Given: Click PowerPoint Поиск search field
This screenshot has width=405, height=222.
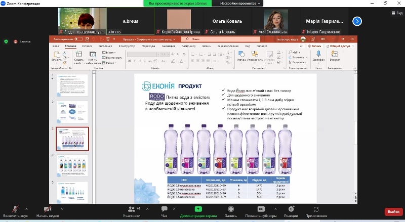Looking at the screenshot, I should point(220,39).
